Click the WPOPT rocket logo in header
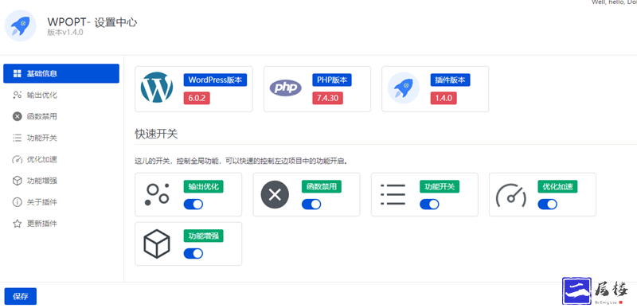Image resolution: width=637 pixels, height=308 pixels. [21, 25]
